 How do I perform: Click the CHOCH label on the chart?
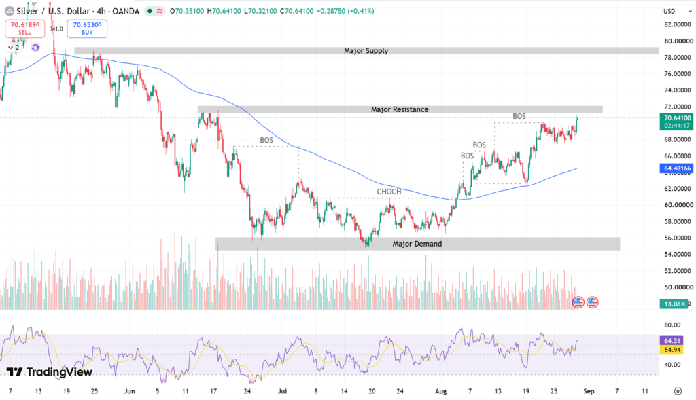(389, 192)
